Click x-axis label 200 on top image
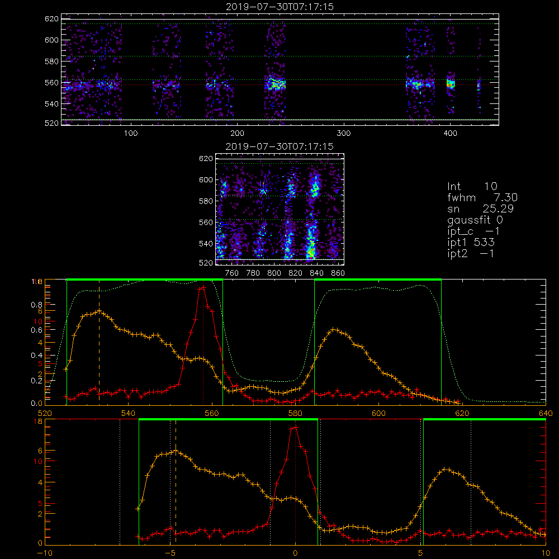This screenshot has width=559, height=559. pos(238,134)
